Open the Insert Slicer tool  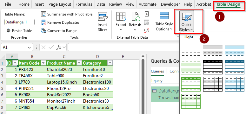[x=103, y=22]
